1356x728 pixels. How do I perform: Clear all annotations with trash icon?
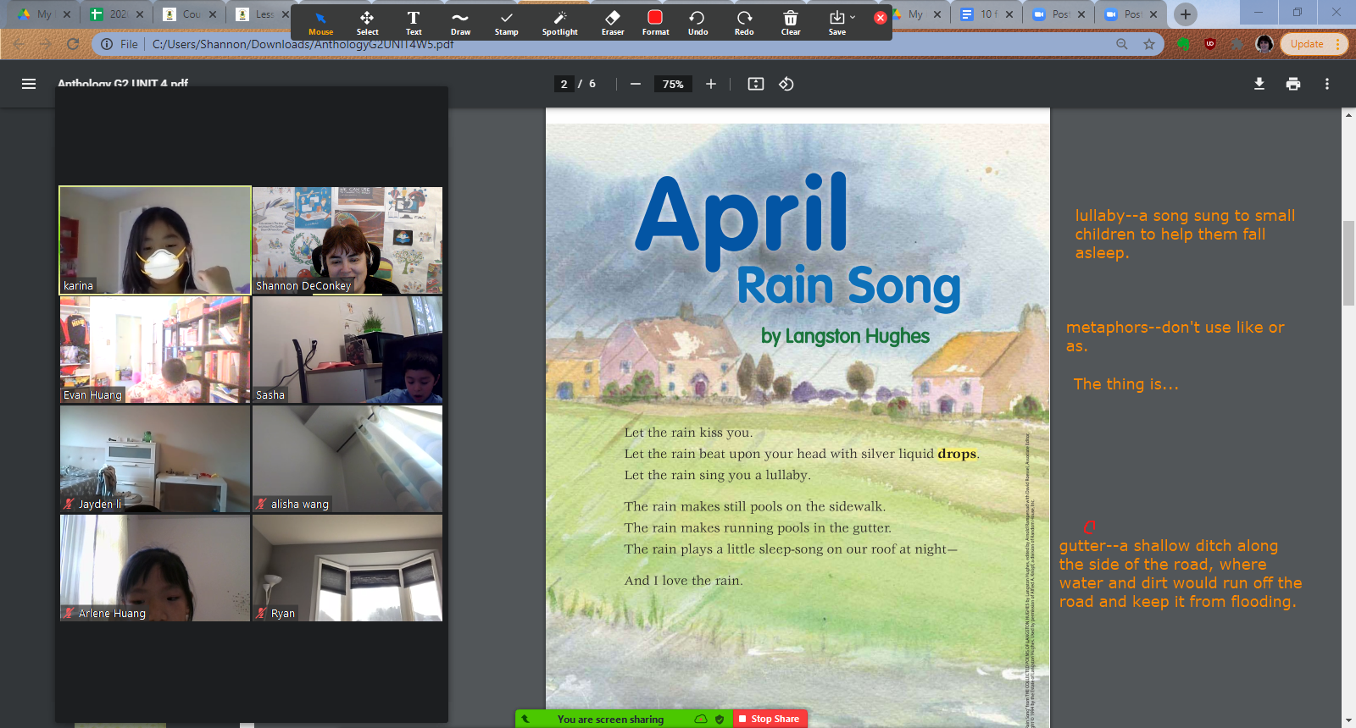tap(791, 23)
